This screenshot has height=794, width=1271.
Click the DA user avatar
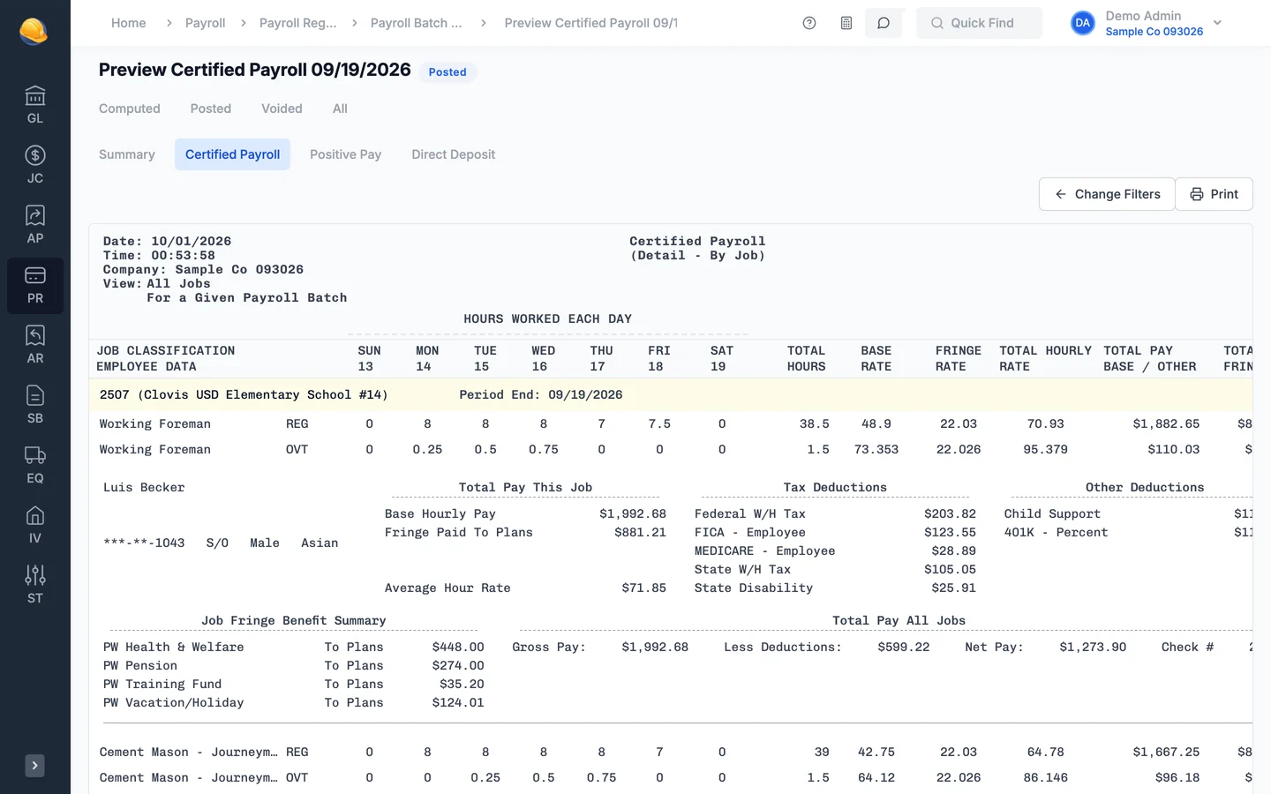pyautogui.click(x=1083, y=23)
